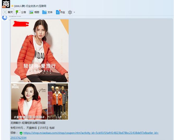174x140 pixels.
Task: Open the mannequin store photo
Action: [58, 101]
